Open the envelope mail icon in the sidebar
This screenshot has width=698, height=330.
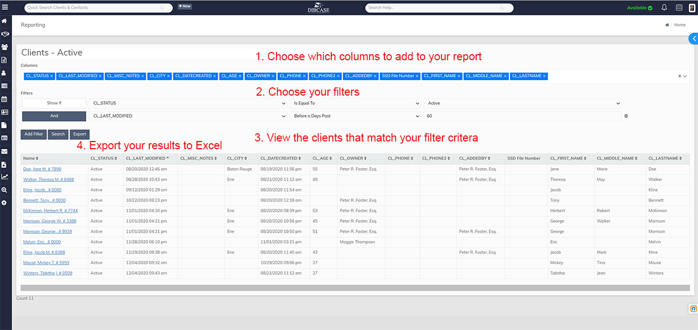tap(4, 151)
